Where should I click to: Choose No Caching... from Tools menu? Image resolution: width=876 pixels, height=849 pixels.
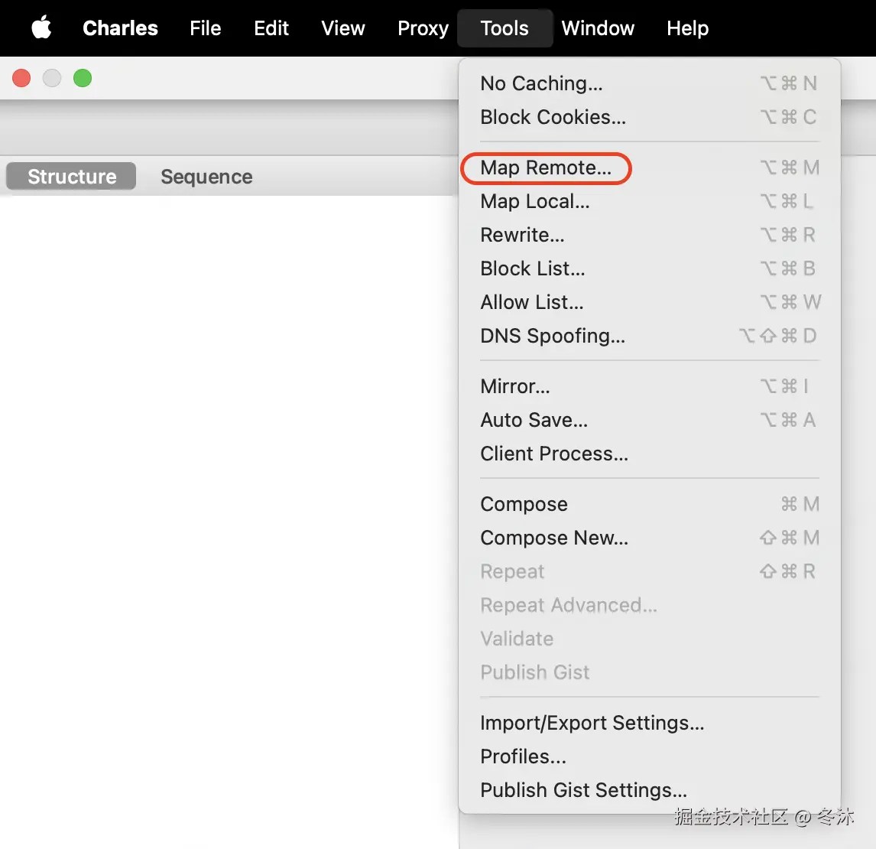click(649, 83)
